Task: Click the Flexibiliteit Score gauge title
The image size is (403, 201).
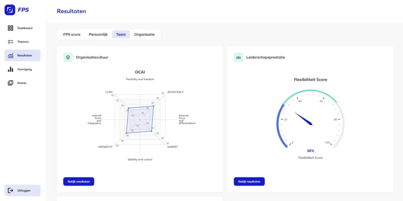Action: (x=311, y=79)
